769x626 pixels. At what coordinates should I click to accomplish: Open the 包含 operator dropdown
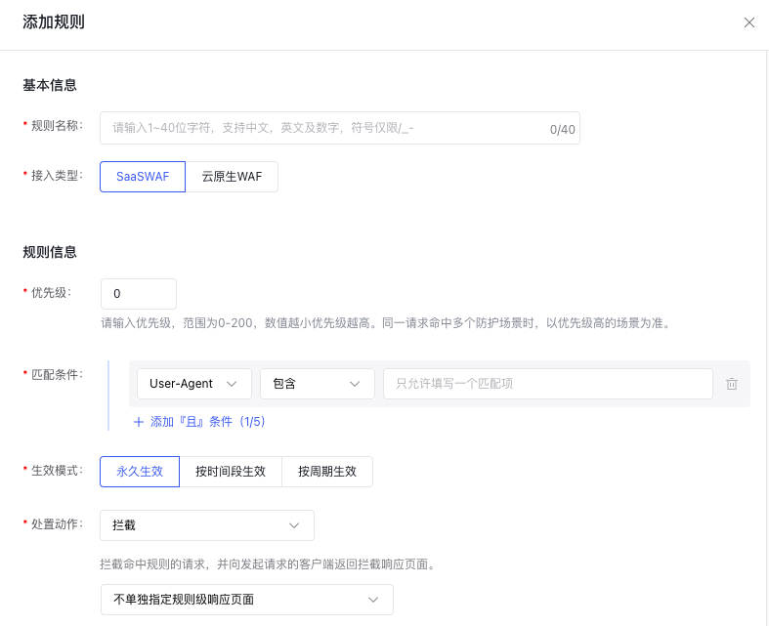[x=318, y=384]
